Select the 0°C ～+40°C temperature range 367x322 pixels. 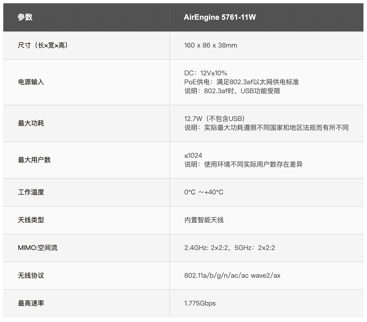(204, 192)
